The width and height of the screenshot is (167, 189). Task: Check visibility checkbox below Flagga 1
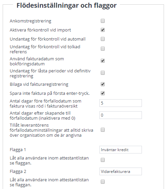pos(103,160)
